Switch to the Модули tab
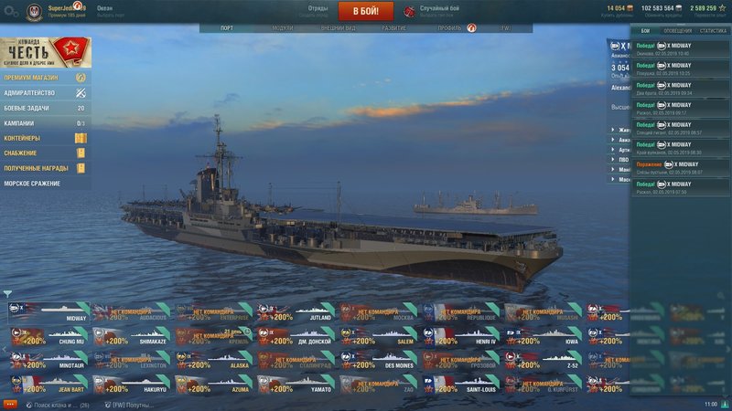This screenshot has width=732, height=411. [x=283, y=28]
